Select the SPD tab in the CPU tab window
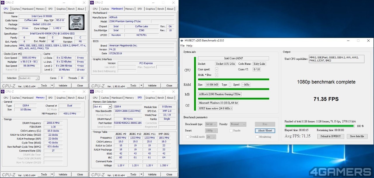Image resolution: width=374 pixels, height=178 pixels. click(x=50, y=9)
